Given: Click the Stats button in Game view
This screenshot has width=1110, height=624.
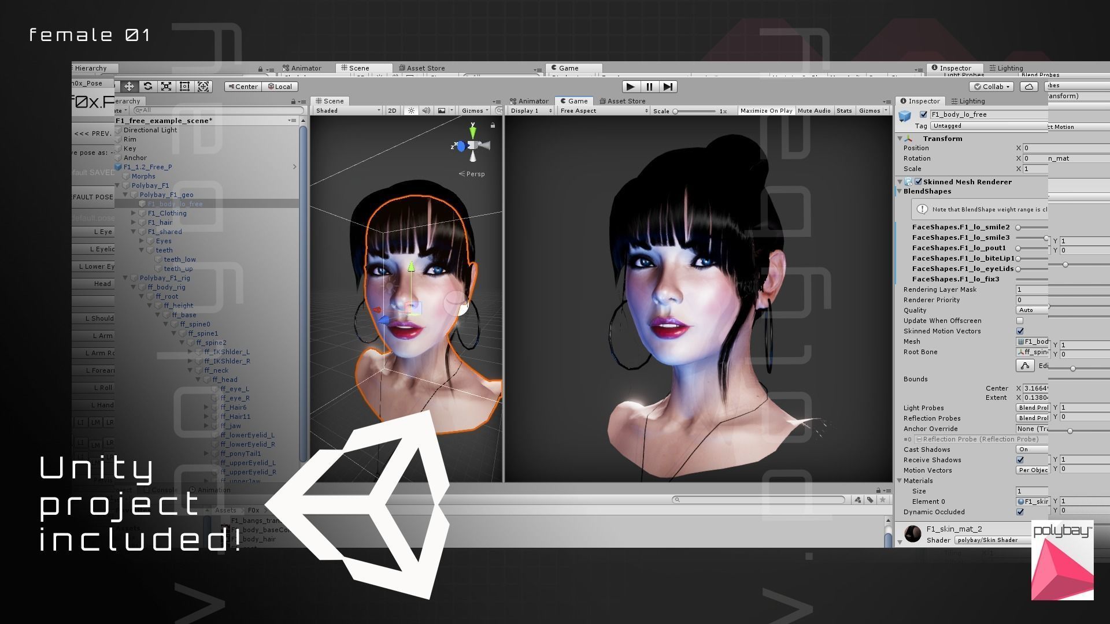Looking at the screenshot, I should click(844, 111).
